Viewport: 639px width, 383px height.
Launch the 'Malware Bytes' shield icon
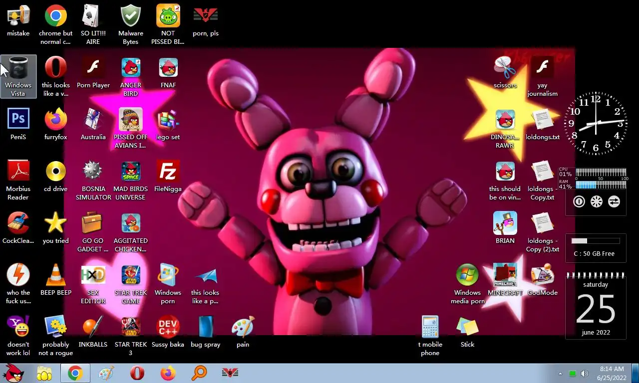(x=130, y=24)
